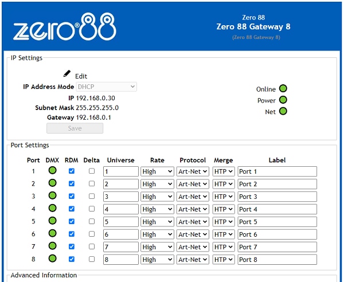Open Rate dropdown for port 5
Image resolution: width=344 pixels, height=282 pixels.
tap(157, 222)
